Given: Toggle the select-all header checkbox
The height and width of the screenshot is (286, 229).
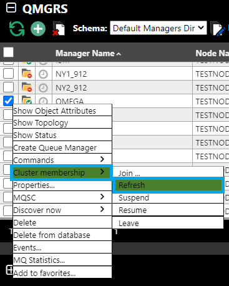Looking at the screenshot, I should (x=8, y=52).
